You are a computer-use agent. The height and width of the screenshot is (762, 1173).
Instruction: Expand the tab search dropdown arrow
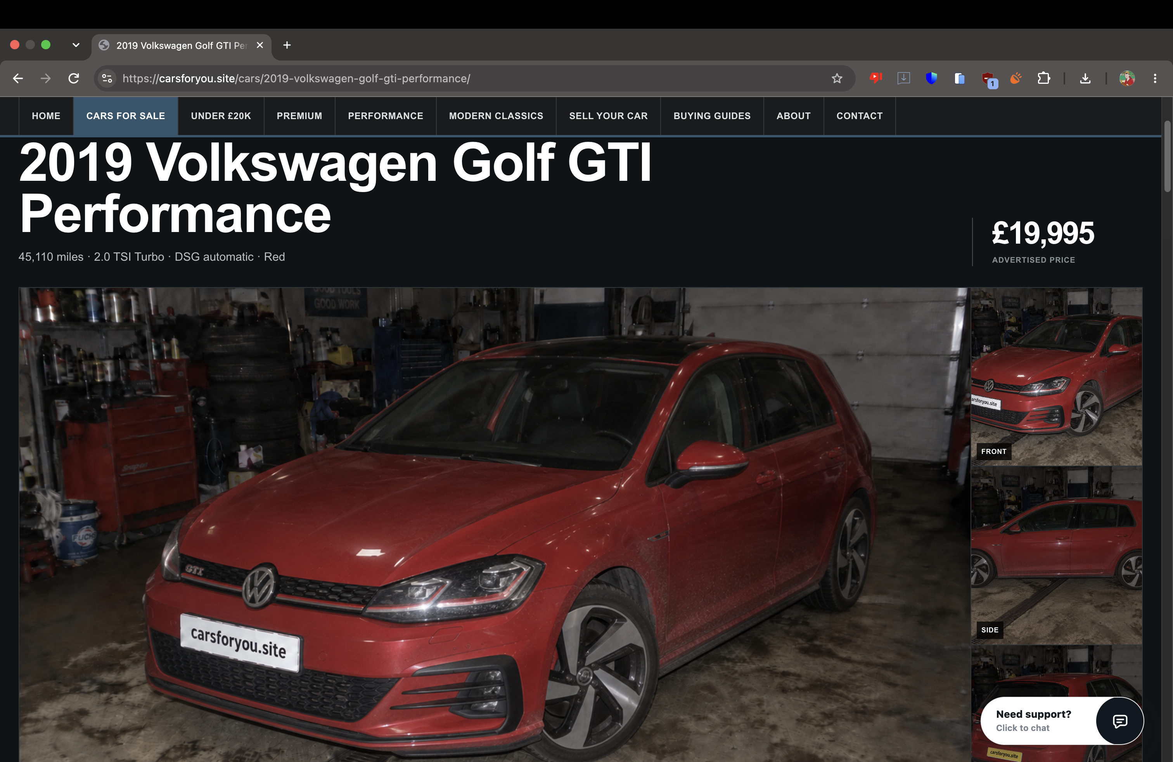(x=76, y=45)
